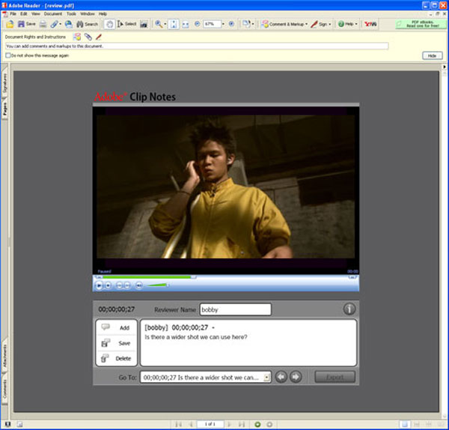This screenshot has height=430, width=449.
Task: Click the mute speaker button in media player
Action: [139, 285]
